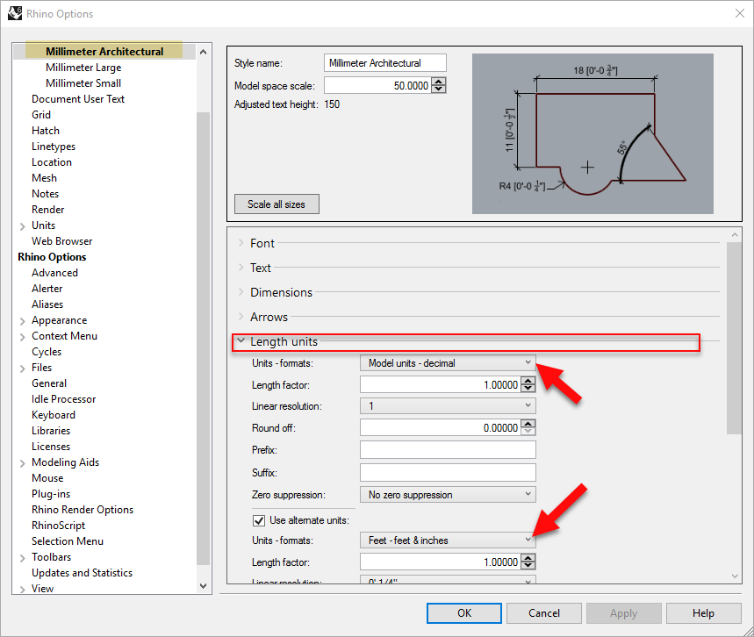Screen dimensions: 754x637
Task: Open the Render settings page
Action: click(47, 210)
